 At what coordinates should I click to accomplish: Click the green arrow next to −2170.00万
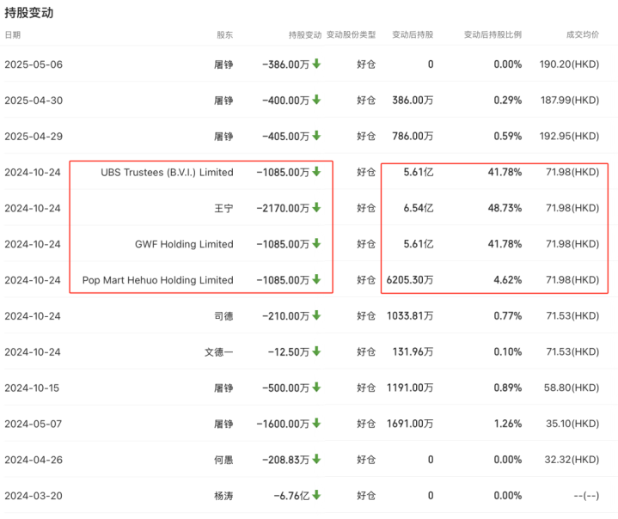(x=316, y=208)
